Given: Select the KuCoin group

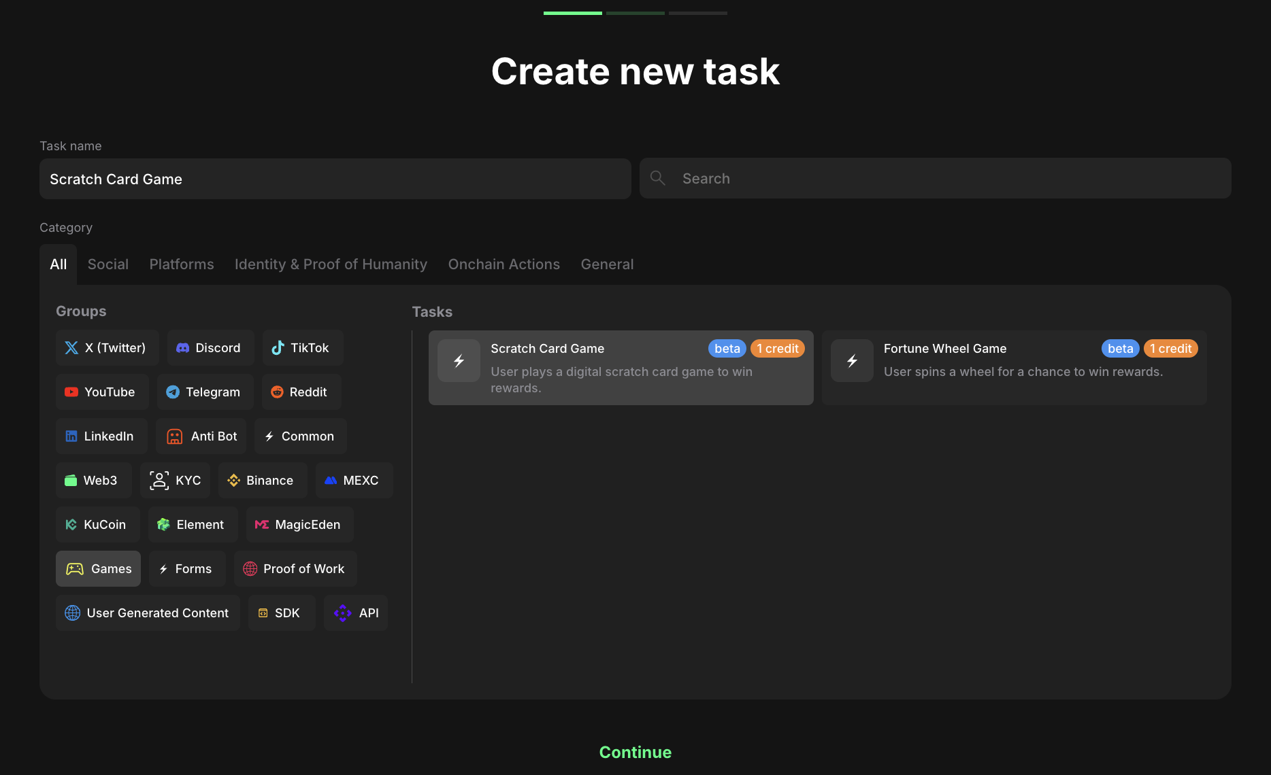Looking at the screenshot, I should (x=97, y=525).
